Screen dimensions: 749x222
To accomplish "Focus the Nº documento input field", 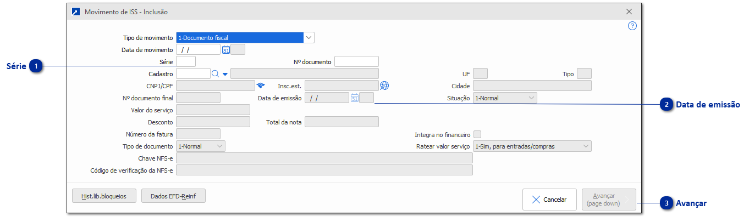I will (x=356, y=61).
